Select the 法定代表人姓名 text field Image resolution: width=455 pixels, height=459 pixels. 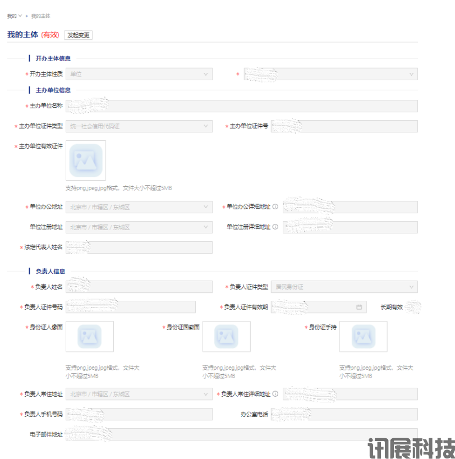pyautogui.click(x=139, y=247)
